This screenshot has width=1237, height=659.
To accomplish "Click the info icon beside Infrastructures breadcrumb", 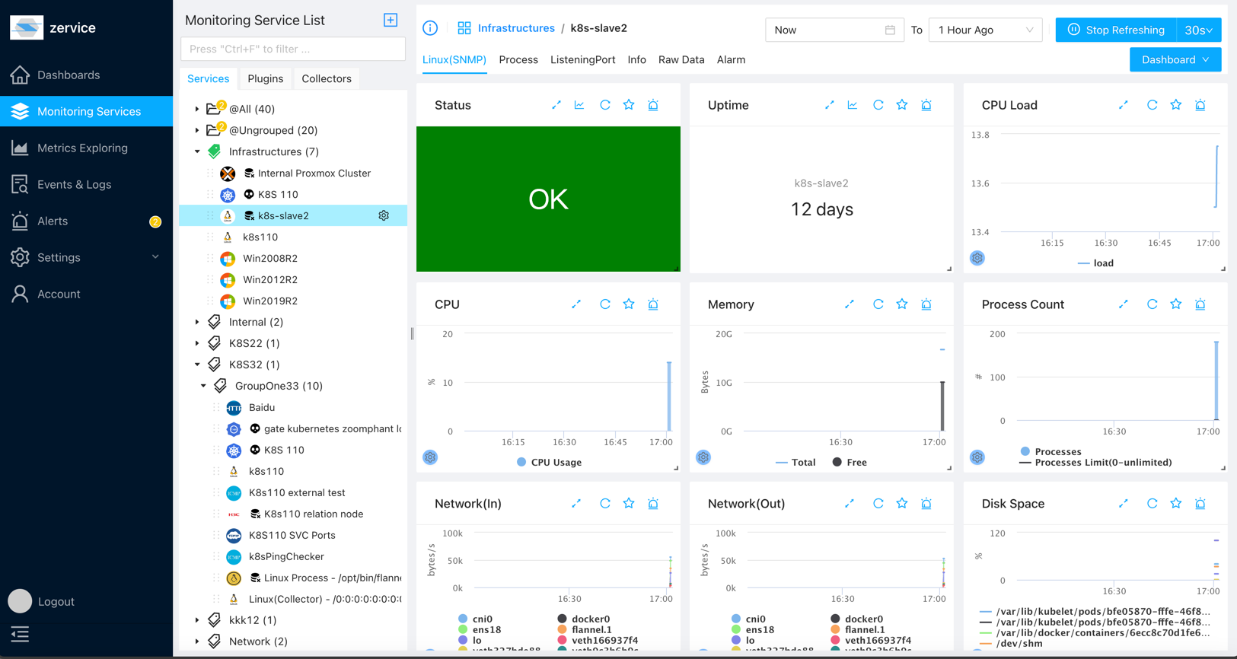I will (430, 28).
